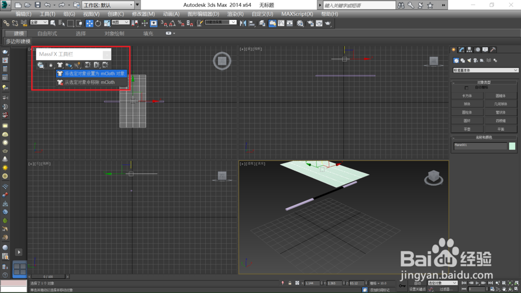
Task: Toggle Angle Snap icon
Action: [x=172, y=23]
